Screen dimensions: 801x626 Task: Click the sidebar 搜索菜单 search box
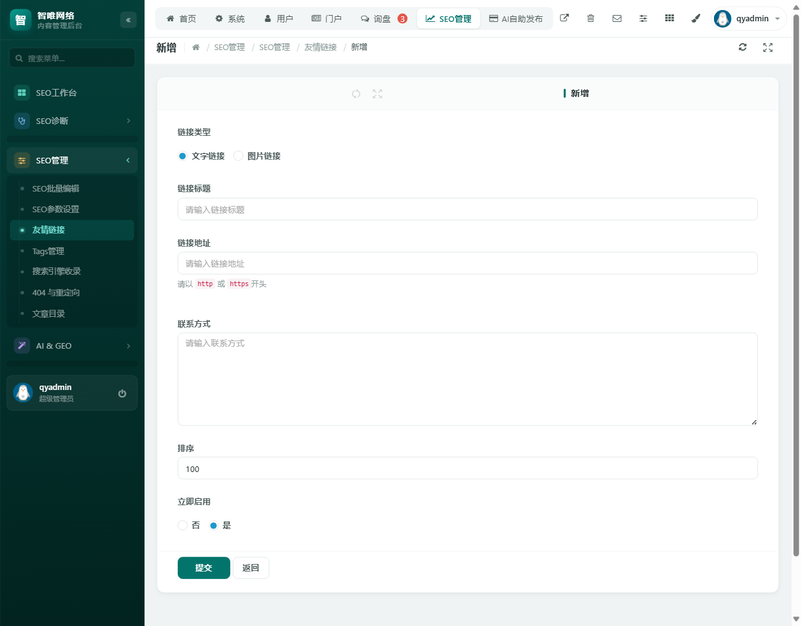[72, 58]
